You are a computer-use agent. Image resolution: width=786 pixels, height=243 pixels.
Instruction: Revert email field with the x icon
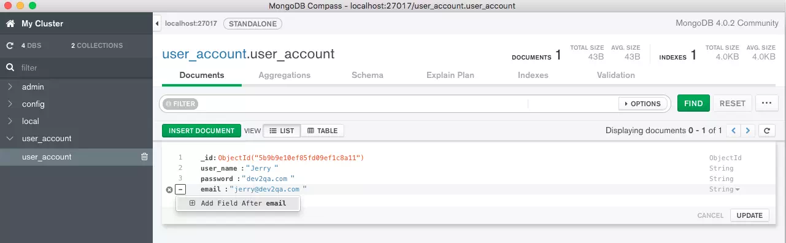click(x=169, y=190)
